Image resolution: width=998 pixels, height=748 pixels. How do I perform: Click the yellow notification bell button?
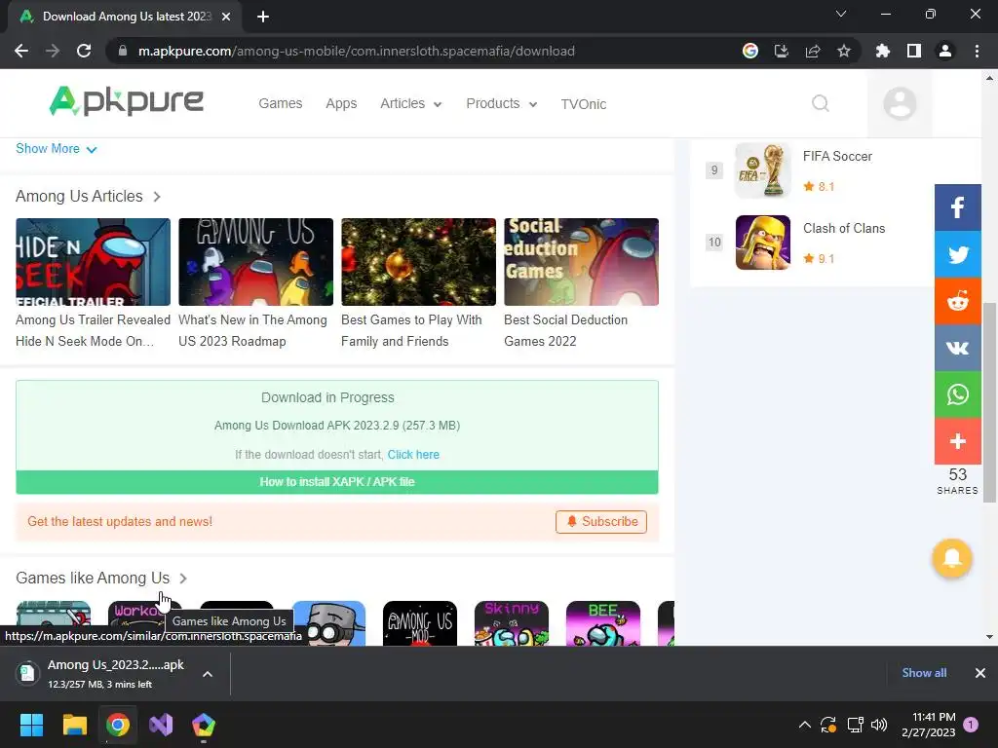tap(951, 558)
